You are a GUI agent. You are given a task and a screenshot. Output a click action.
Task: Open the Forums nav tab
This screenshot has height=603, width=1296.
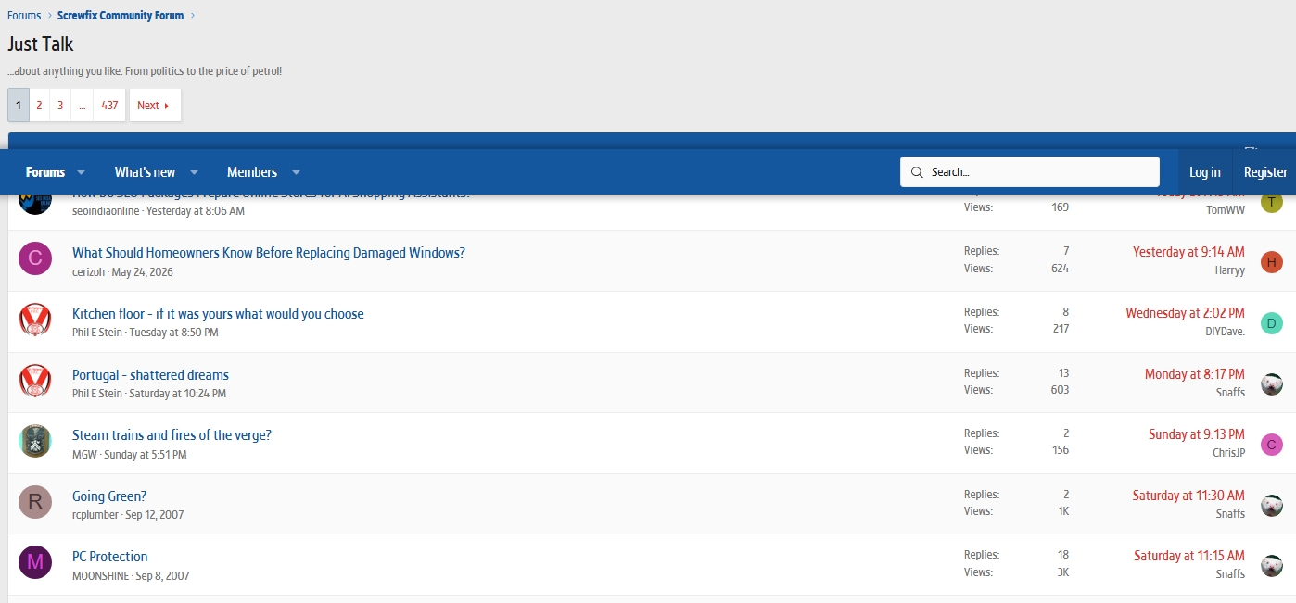pos(45,172)
